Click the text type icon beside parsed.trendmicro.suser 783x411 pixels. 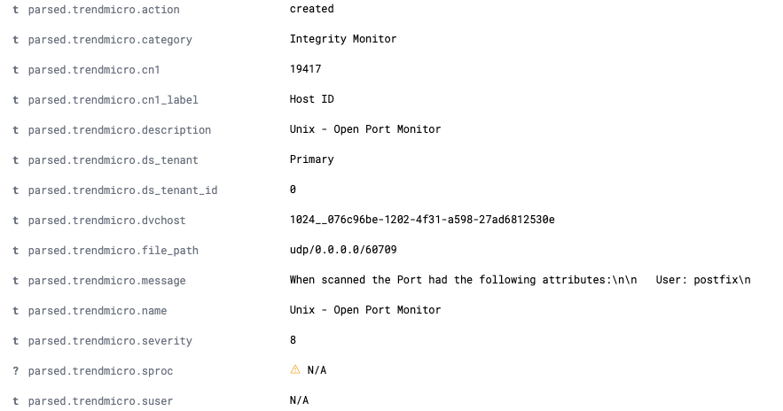(x=15, y=401)
